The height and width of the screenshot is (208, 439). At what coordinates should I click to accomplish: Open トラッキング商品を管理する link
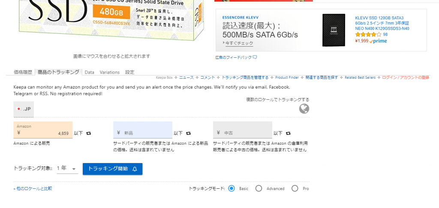coord(245,77)
